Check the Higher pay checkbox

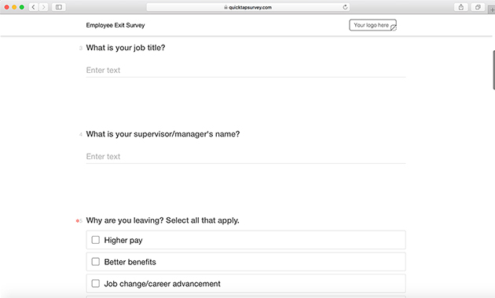pyautogui.click(x=96, y=240)
